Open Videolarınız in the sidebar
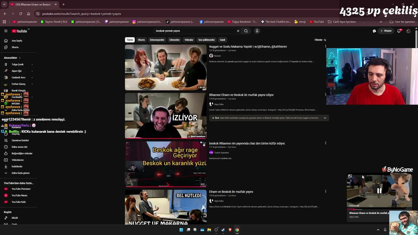The image size is (418, 235). (x=18, y=160)
